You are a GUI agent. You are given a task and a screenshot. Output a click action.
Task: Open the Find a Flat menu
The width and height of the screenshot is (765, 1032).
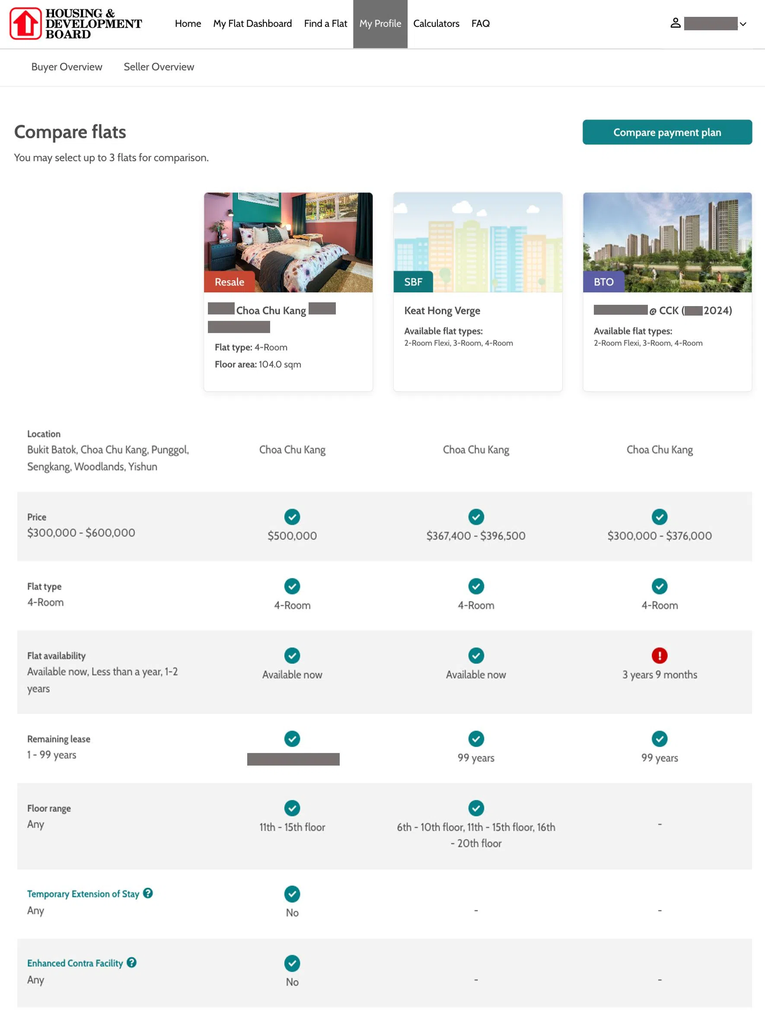(325, 24)
